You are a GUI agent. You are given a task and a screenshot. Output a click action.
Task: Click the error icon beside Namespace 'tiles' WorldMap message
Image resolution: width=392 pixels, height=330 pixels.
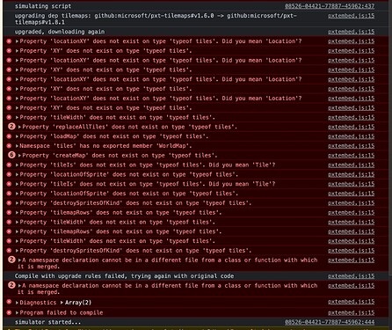[x=9, y=146]
